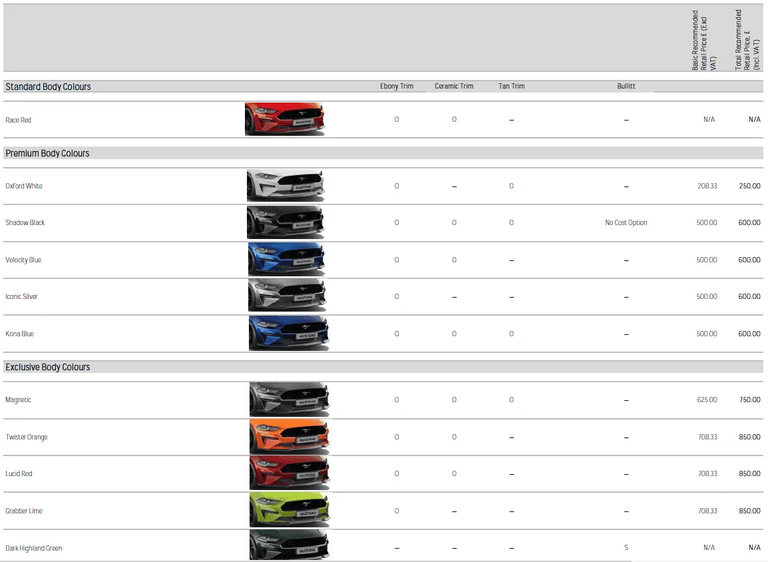The width and height of the screenshot is (768, 562).
Task: Click the S under Bullitt for Dark Highland Green
Action: [x=626, y=547]
